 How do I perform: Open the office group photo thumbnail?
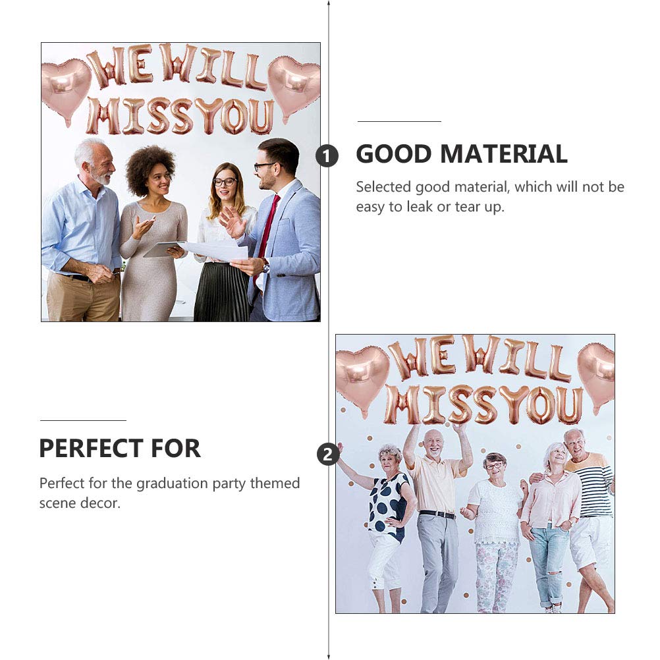[181, 182]
